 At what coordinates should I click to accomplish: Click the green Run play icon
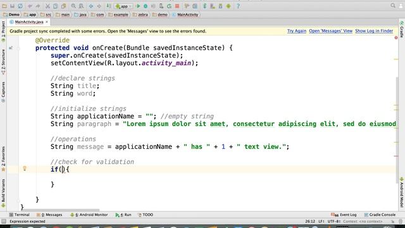[138, 6]
